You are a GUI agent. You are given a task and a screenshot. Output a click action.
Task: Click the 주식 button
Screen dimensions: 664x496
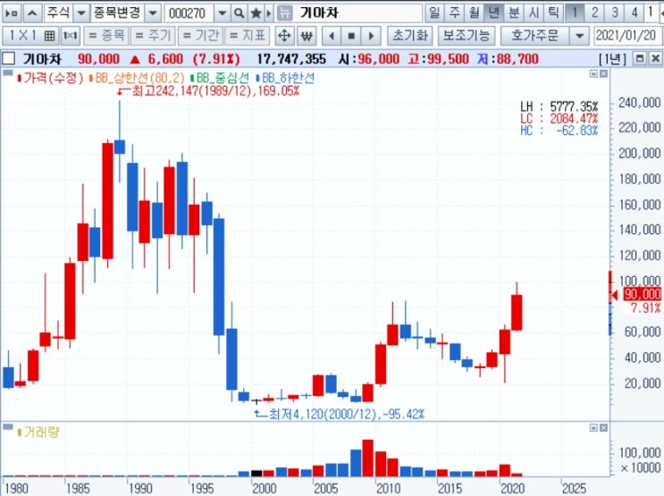(59, 13)
